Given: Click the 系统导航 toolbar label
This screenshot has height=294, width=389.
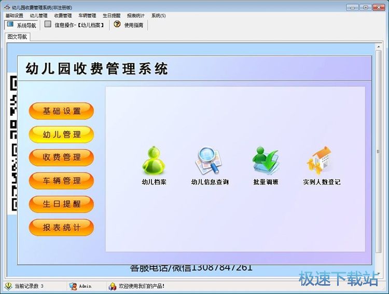Looking at the screenshot, I should pos(26,25).
